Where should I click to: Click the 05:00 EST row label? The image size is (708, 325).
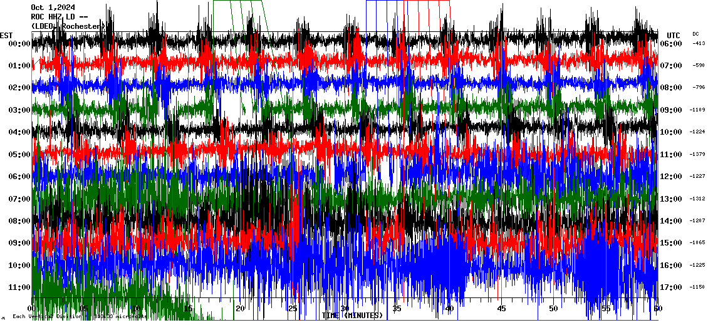coord(20,155)
